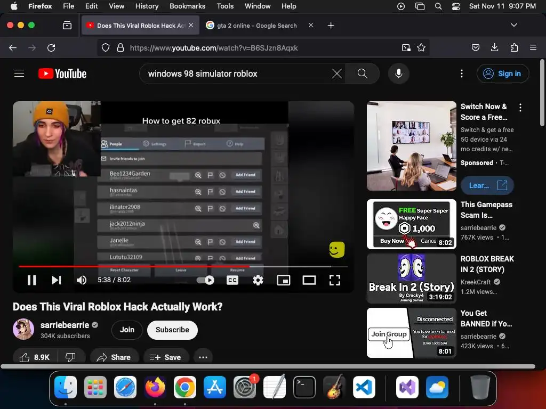
Task: Open sarriebearrie channel avatar
Action: click(x=23, y=329)
